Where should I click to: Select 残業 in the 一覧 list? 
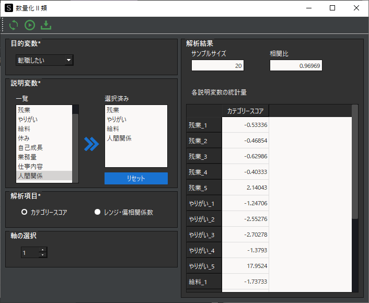[44, 110]
